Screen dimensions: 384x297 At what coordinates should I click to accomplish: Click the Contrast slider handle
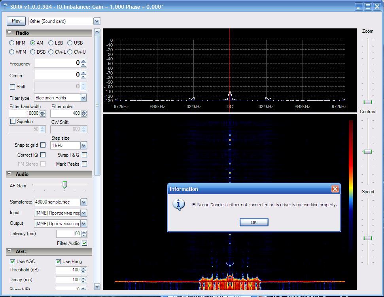pyautogui.click(x=368, y=152)
